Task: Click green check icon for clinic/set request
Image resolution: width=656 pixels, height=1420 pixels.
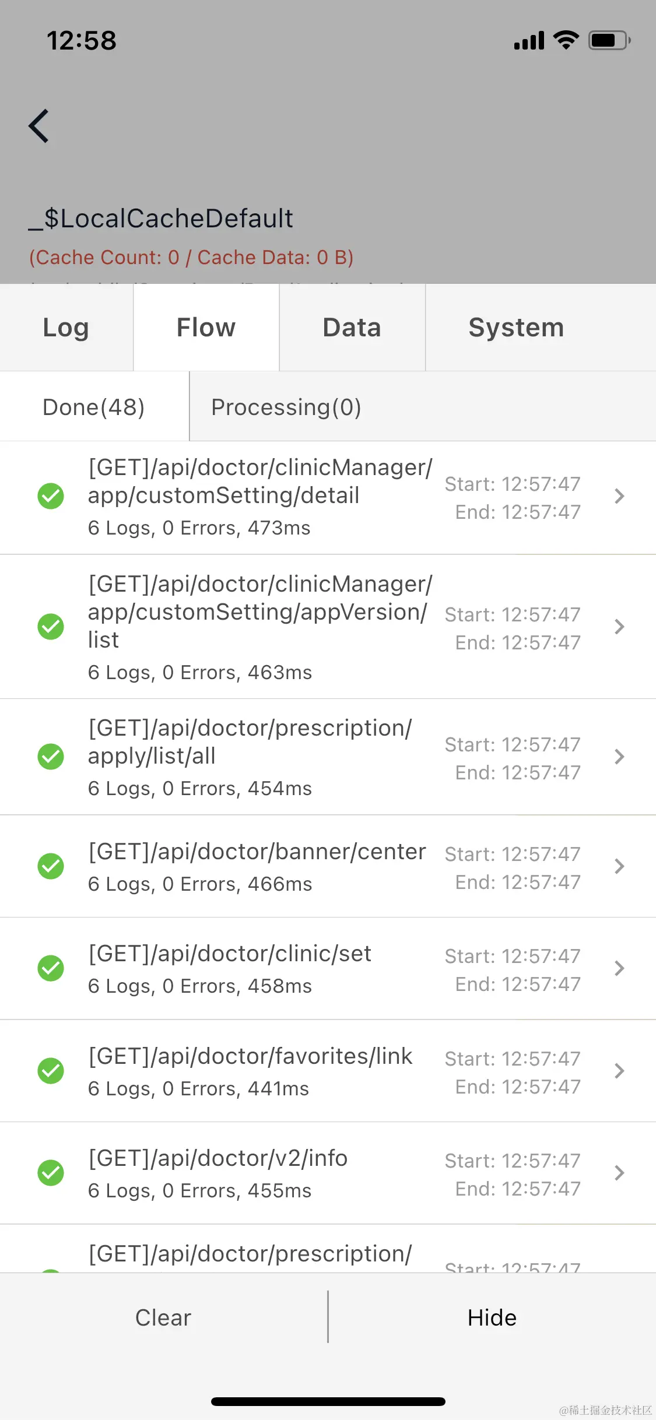Action: [x=51, y=968]
